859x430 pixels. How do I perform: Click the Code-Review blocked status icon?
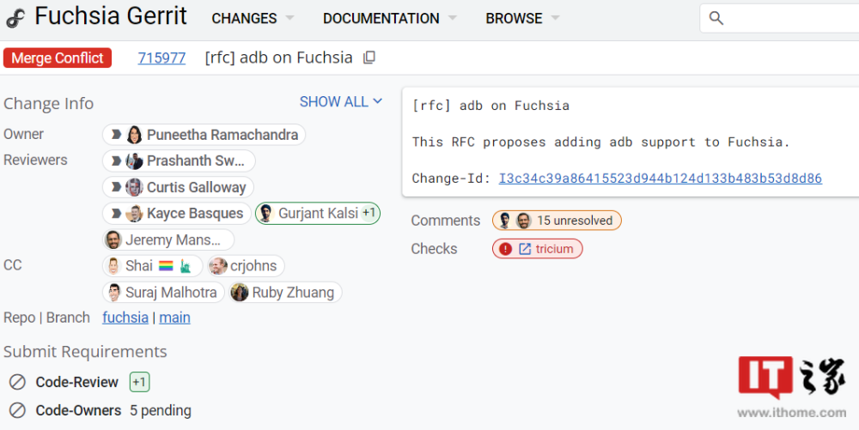pos(17,382)
